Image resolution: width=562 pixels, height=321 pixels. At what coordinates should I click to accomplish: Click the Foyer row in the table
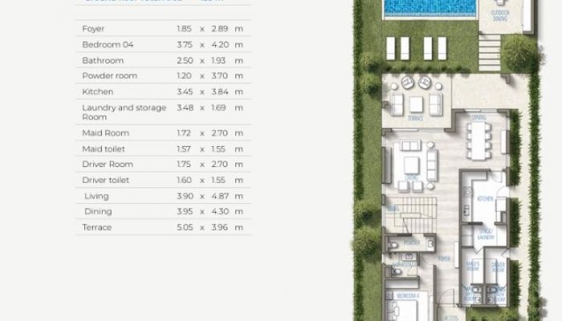click(163, 29)
